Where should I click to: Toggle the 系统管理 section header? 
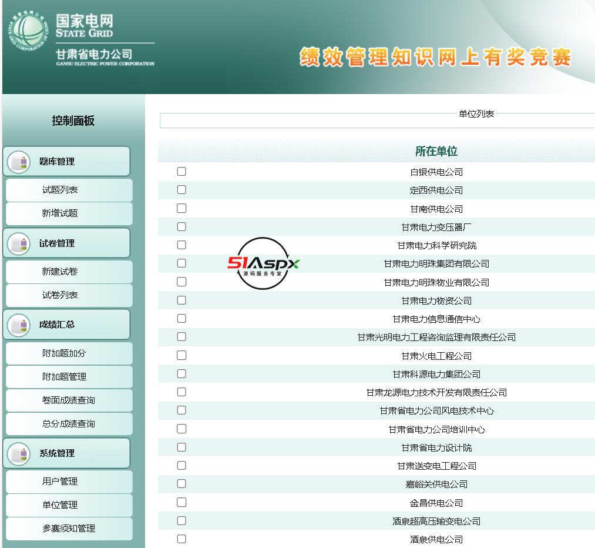pyautogui.click(x=67, y=453)
